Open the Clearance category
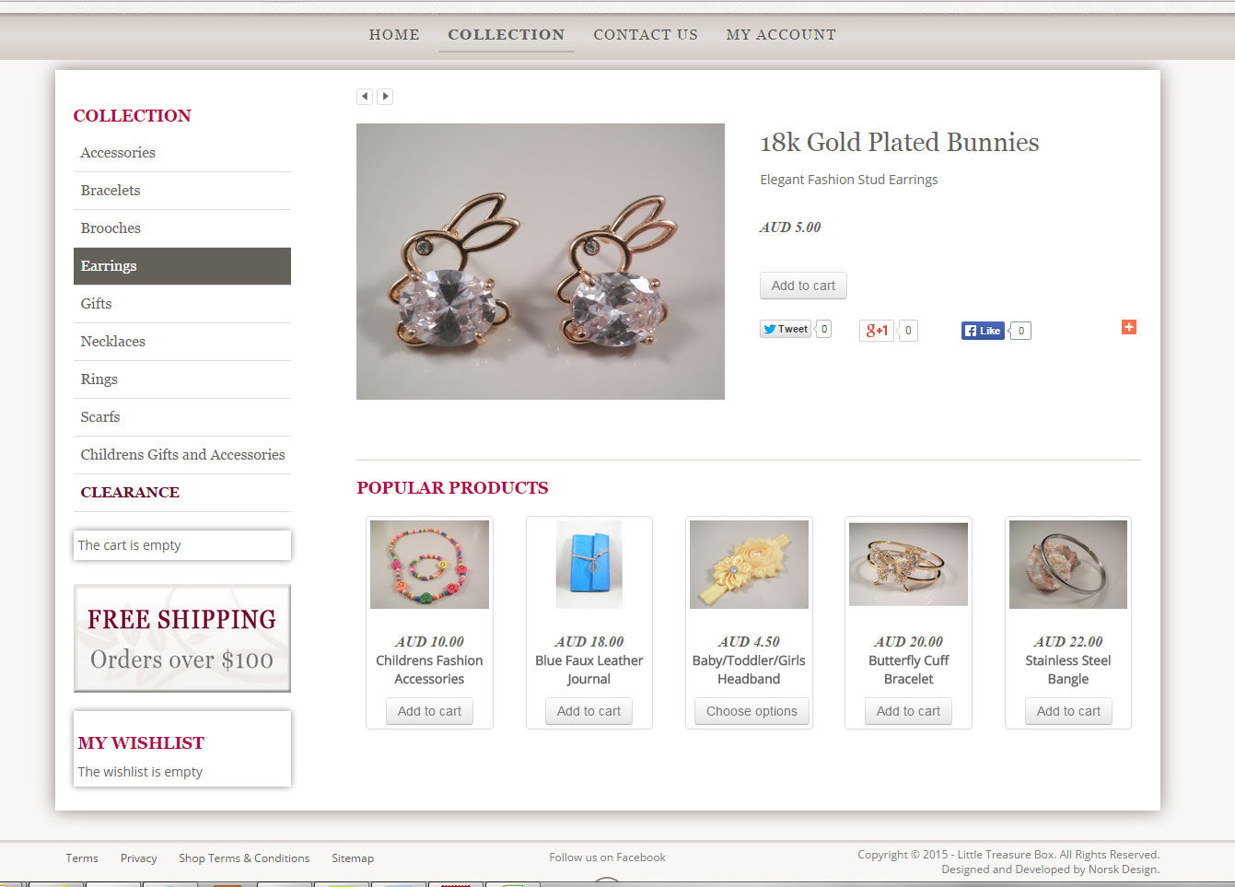The height and width of the screenshot is (887, 1235). pyautogui.click(x=182, y=493)
